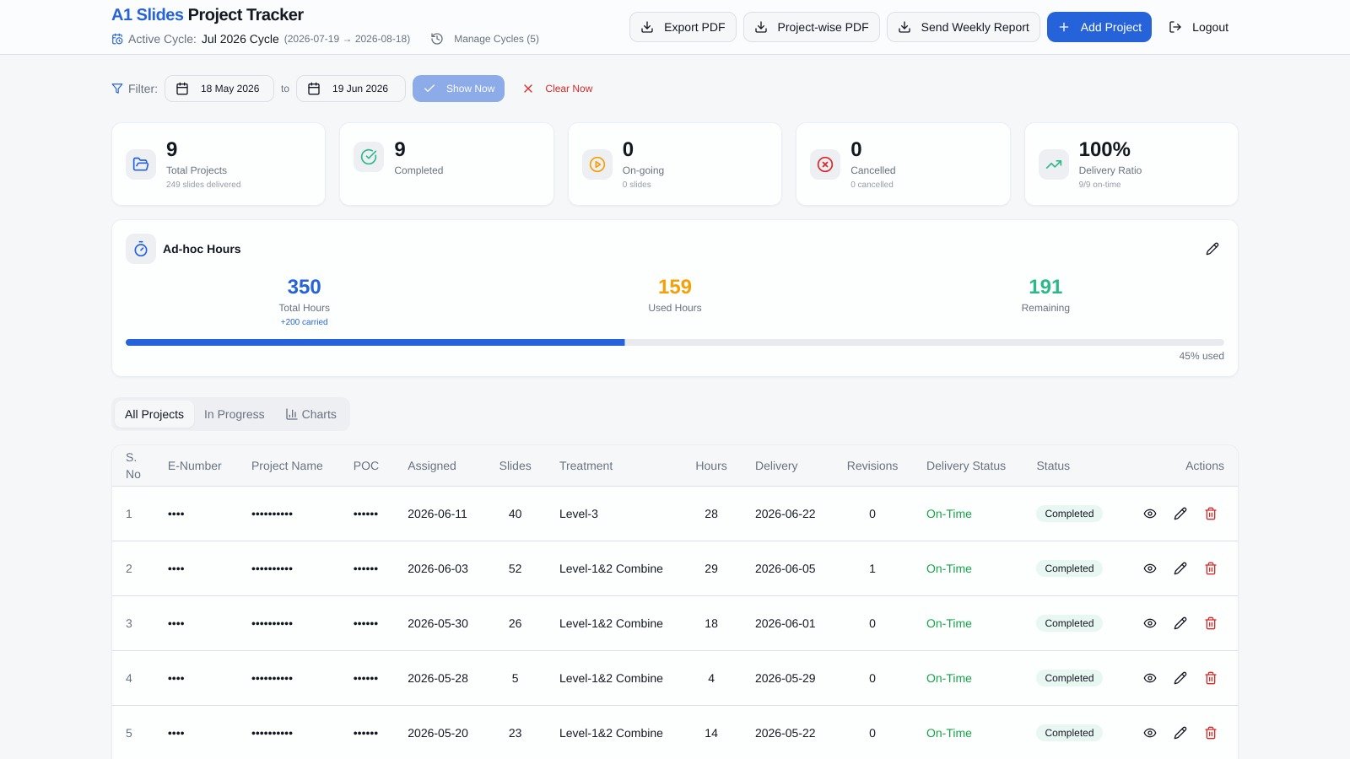View project row 1 with eye icon
Viewport: 1350px width, 759px height.
click(1150, 514)
